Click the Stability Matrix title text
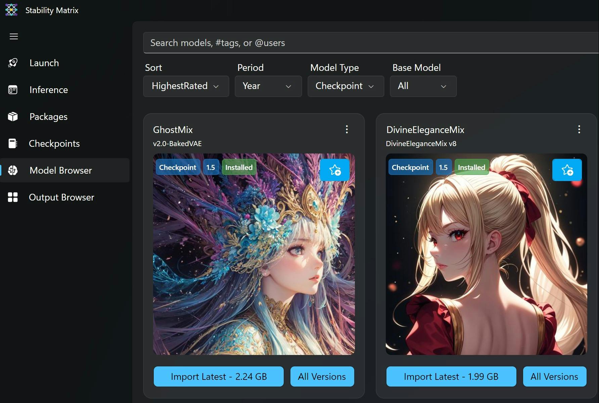The image size is (599, 403). tap(52, 10)
